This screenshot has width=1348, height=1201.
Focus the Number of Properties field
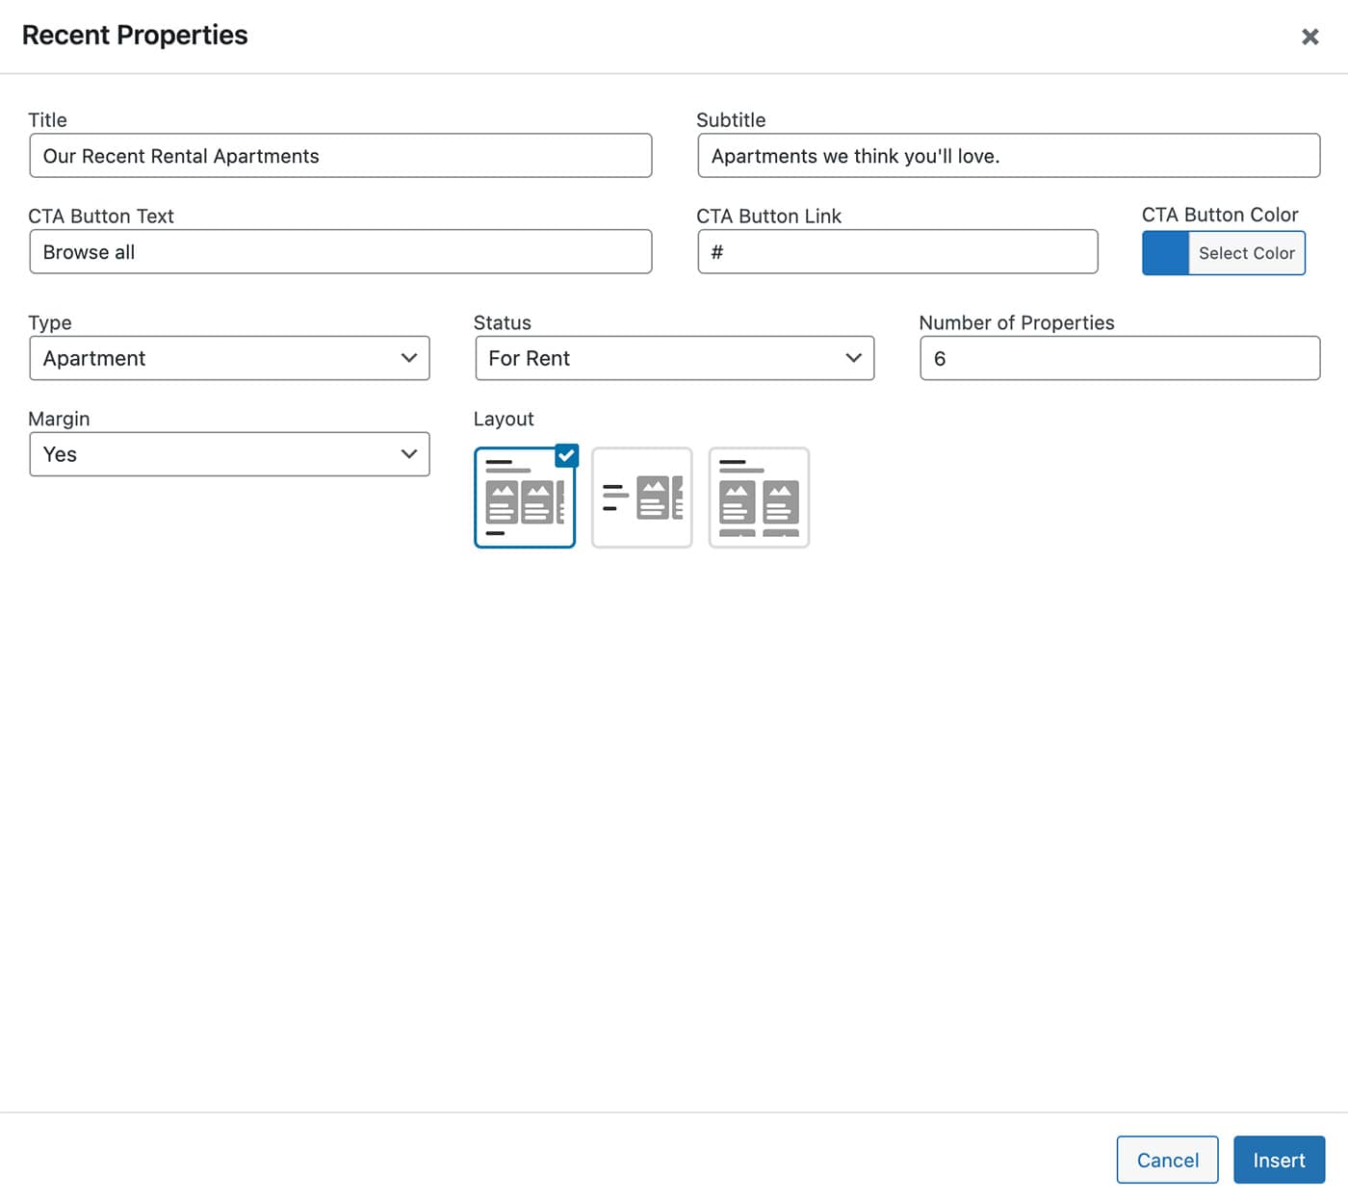(x=1119, y=358)
